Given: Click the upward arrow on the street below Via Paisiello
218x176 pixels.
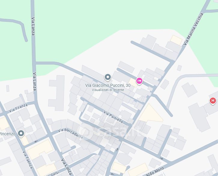Looking at the screenshot, I should pos(117,149).
